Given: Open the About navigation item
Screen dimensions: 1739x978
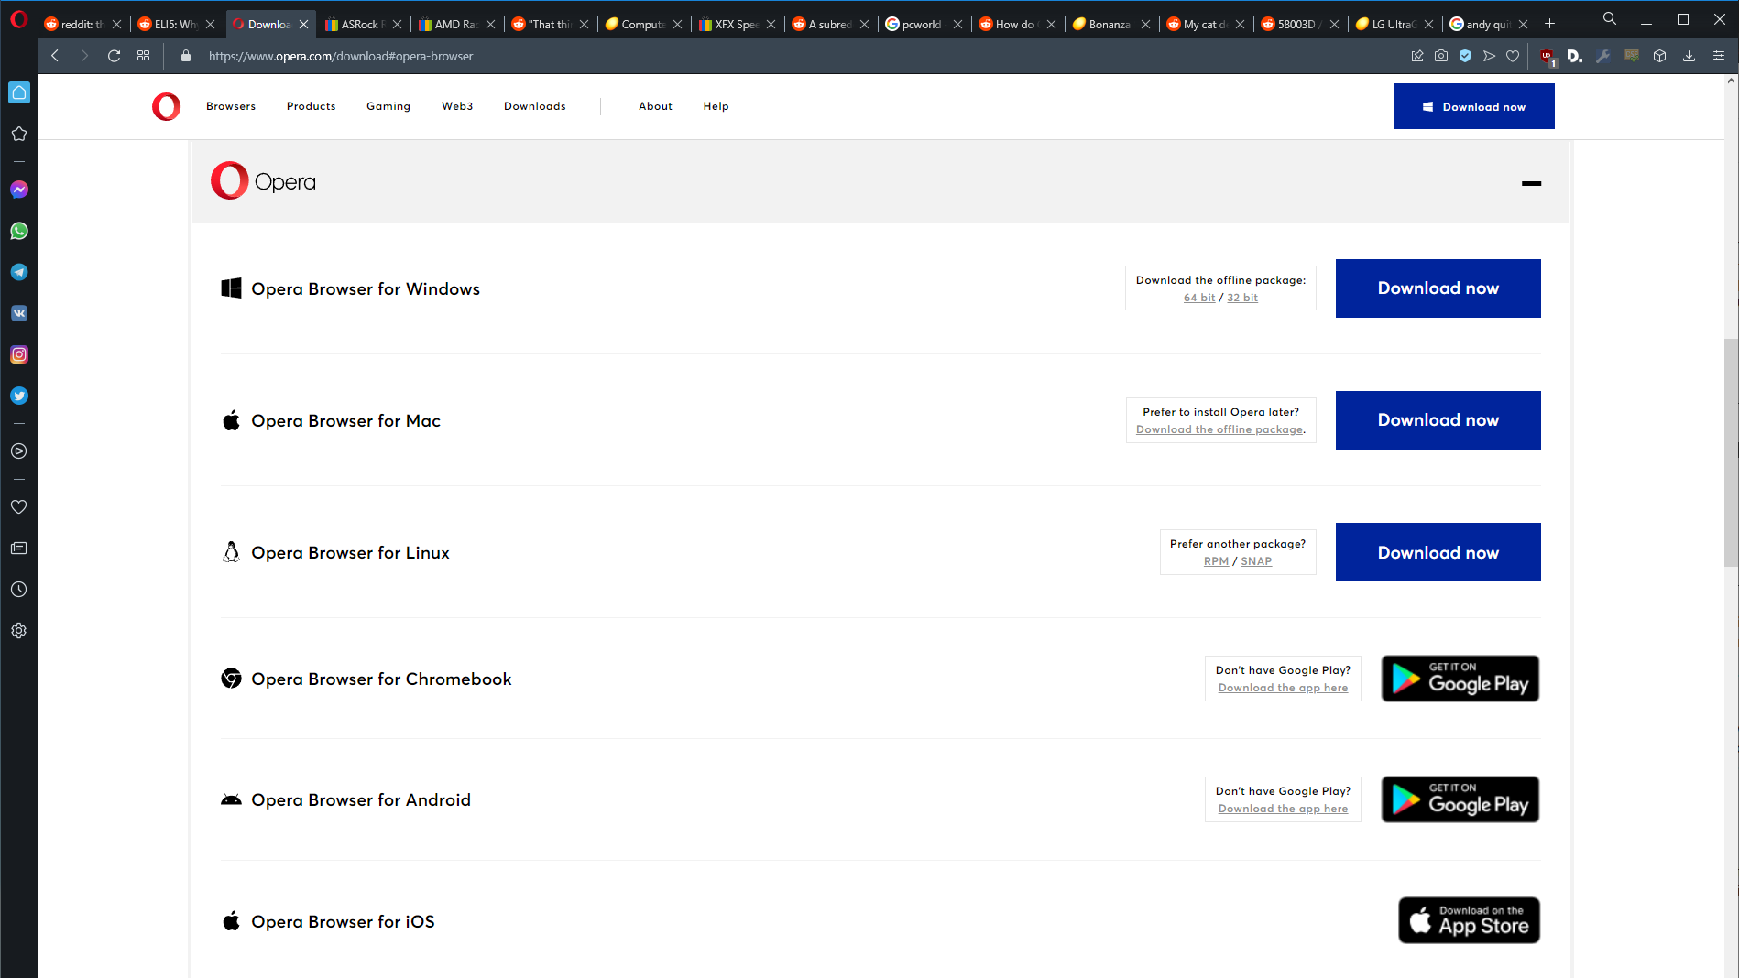Looking at the screenshot, I should [x=656, y=106].
